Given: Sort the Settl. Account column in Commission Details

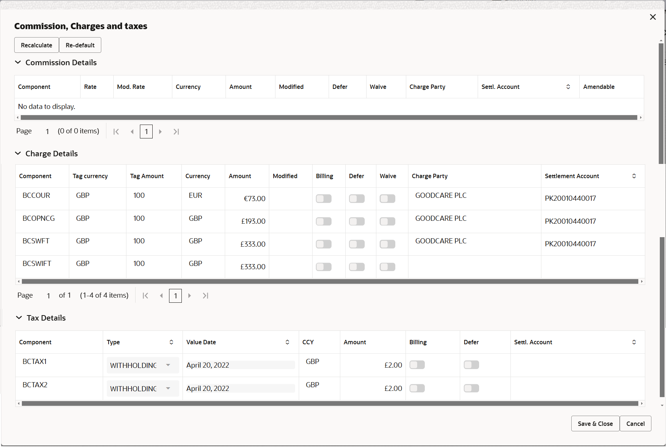Looking at the screenshot, I should pyautogui.click(x=568, y=87).
